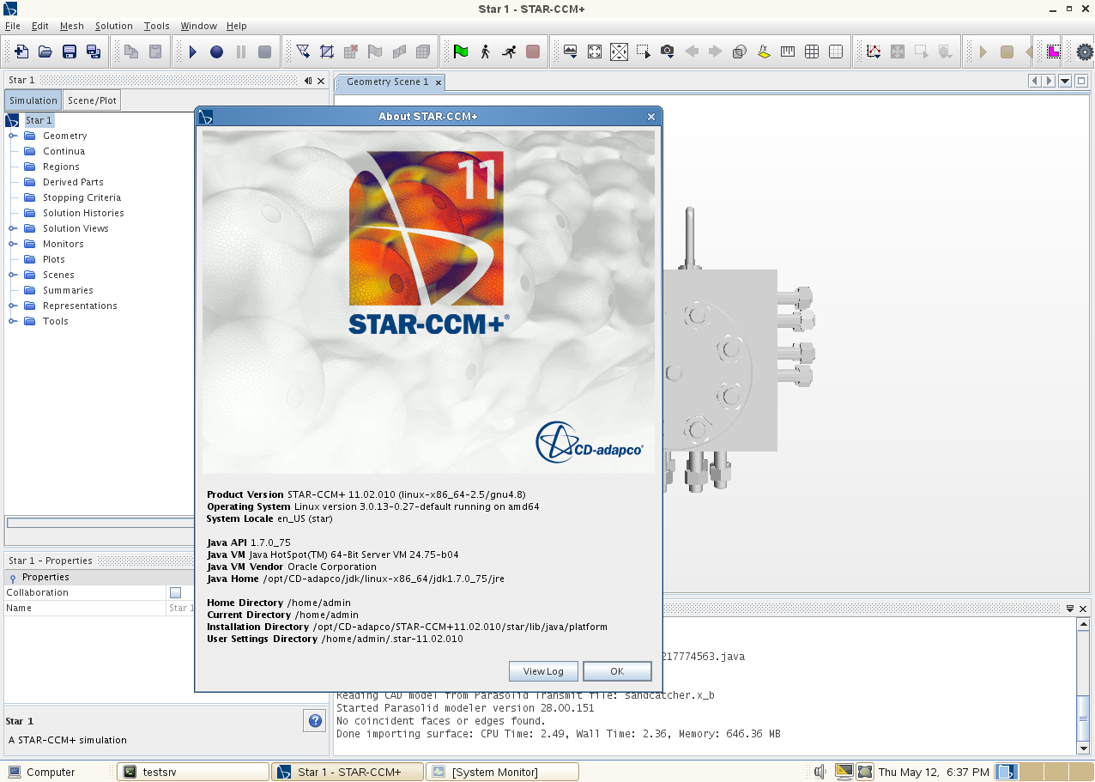1095x782 pixels.
Task: Click the light grid toolbar icon
Action: click(835, 52)
